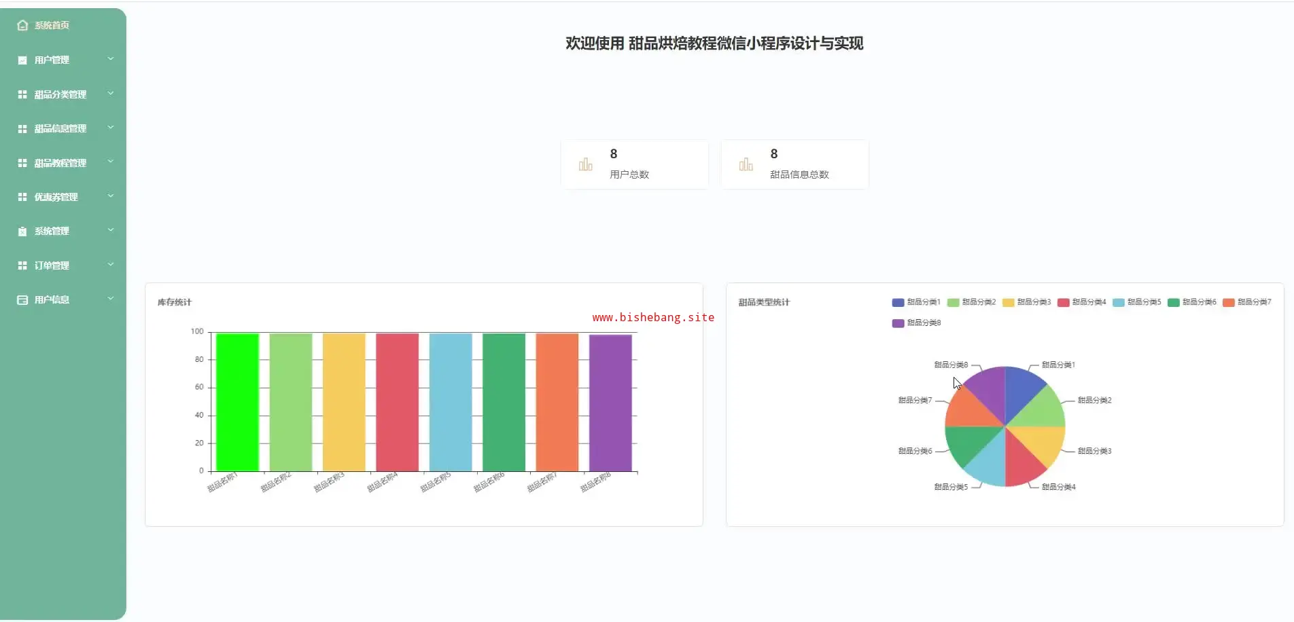Image resolution: width=1294 pixels, height=622 pixels.
Task: Click the 甜品分类管理 grid icon
Action: pyautogui.click(x=22, y=94)
